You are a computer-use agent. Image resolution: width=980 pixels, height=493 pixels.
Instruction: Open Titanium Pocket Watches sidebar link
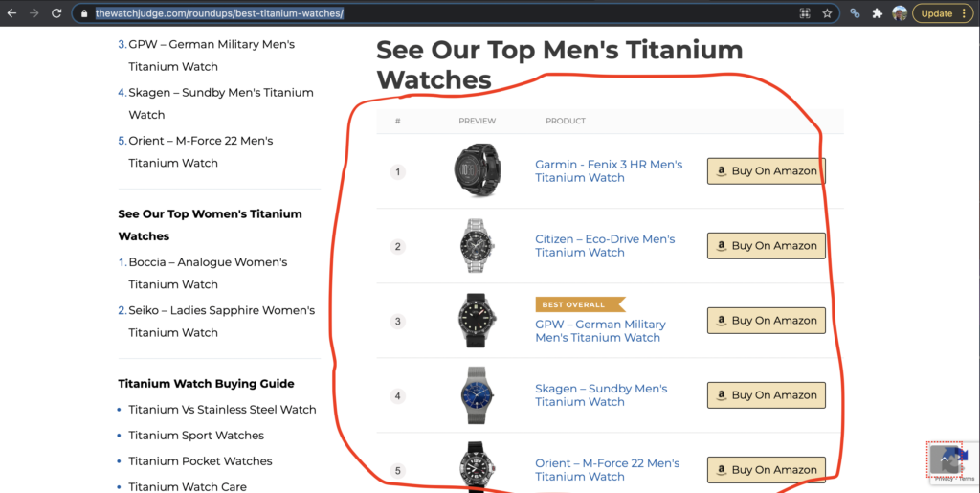point(200,461)
